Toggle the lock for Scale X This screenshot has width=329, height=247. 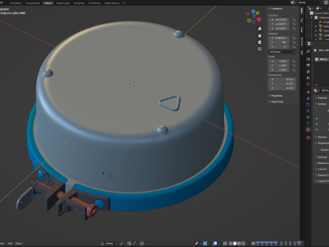pos(294,61)
